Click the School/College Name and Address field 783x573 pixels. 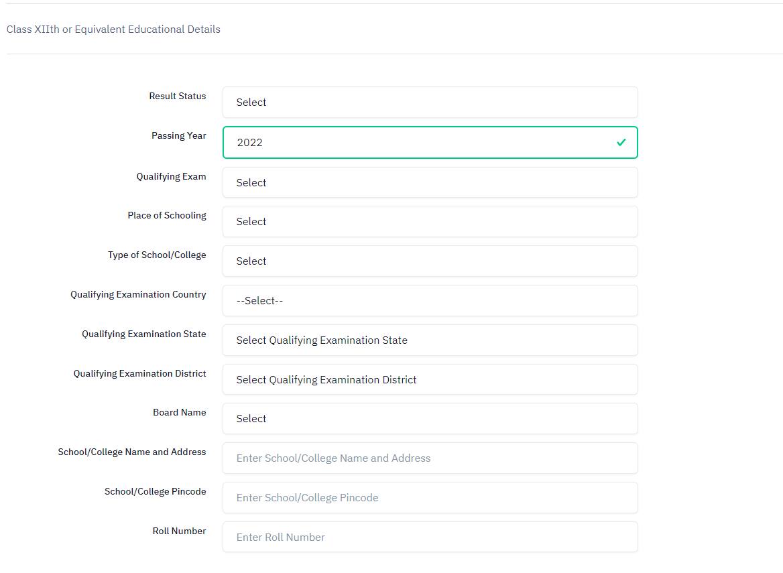click(430, 458)
